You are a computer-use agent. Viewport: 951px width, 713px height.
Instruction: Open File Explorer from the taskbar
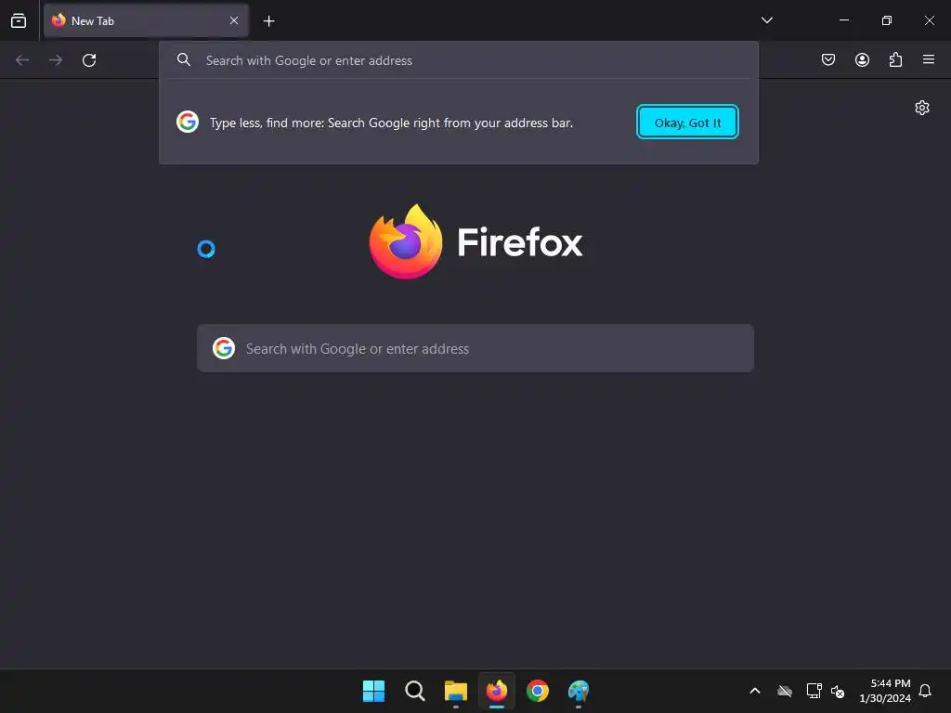tap(455, 691)
